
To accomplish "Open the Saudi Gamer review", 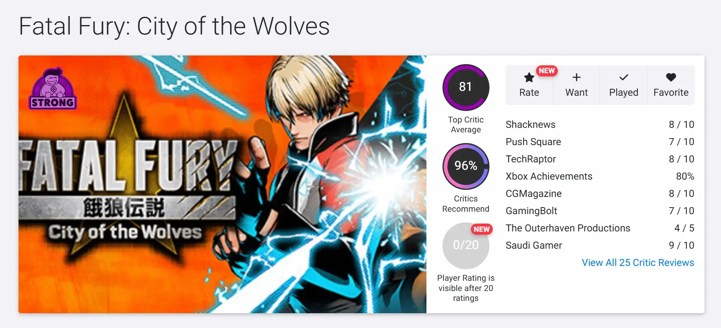I will [600, 245].
